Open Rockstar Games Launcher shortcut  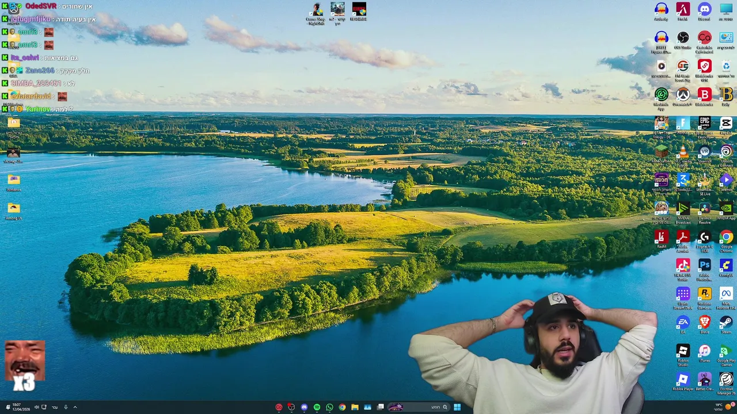[x=704, y=294]
